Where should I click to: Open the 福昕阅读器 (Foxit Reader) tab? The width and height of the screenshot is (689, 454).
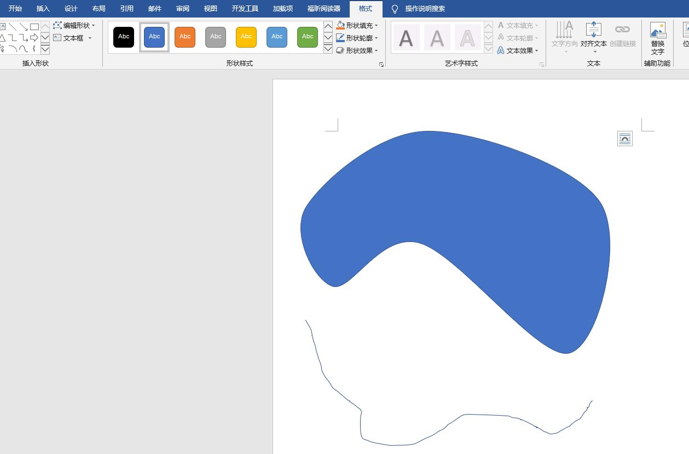click(x=324, y=9)
